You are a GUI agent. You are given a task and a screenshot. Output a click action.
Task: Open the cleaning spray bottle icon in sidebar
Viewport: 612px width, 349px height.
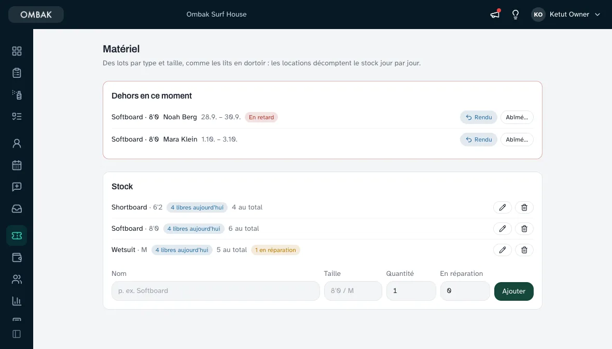(17, 95)
